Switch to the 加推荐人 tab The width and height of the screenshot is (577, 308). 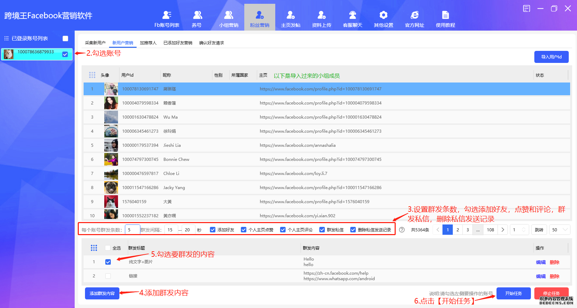coord(148,43)
